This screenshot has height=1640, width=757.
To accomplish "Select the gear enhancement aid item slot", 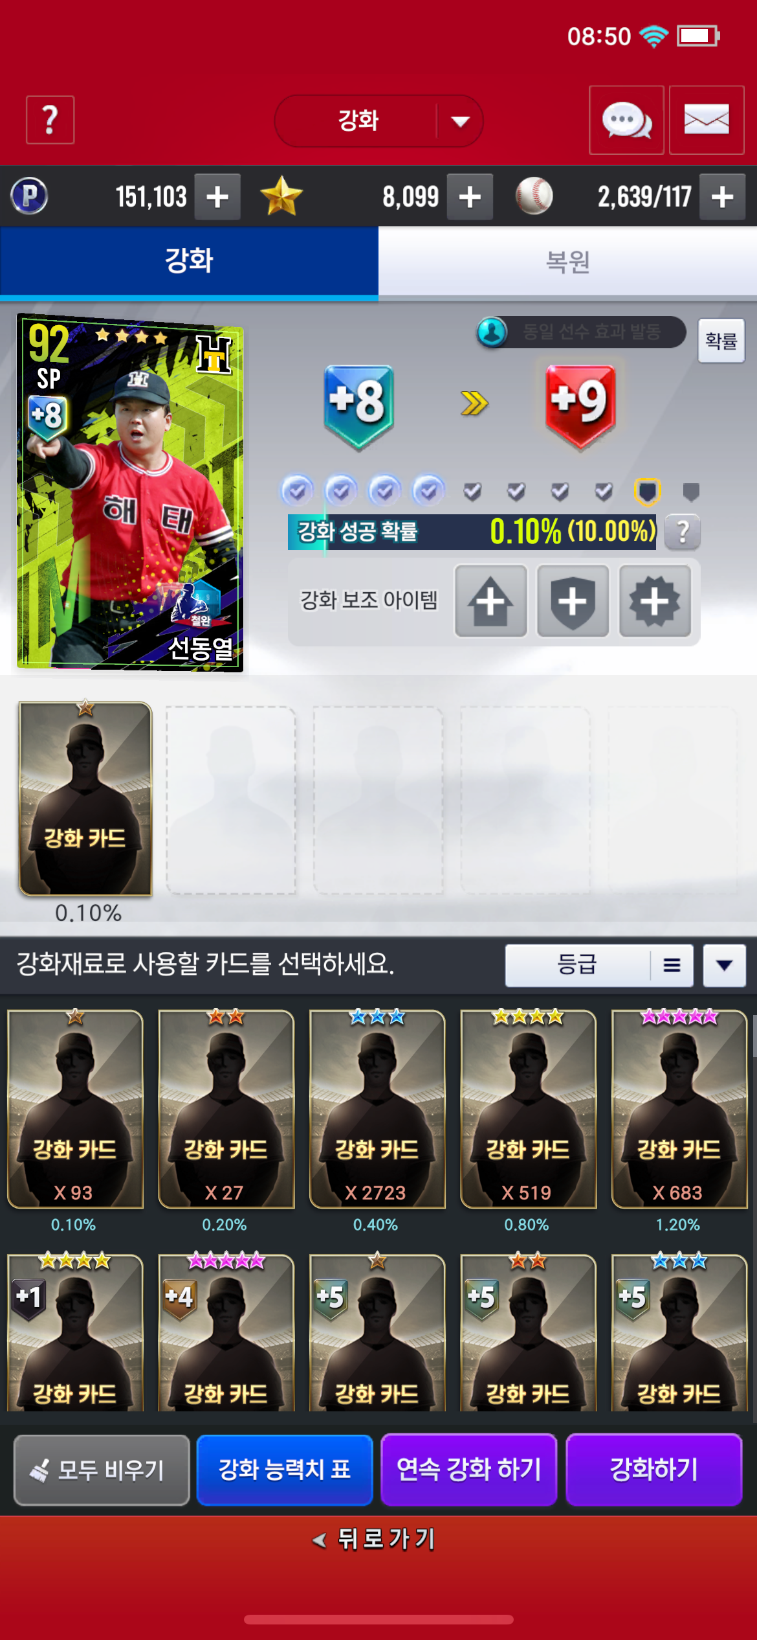I will click(x=655, y=600).
